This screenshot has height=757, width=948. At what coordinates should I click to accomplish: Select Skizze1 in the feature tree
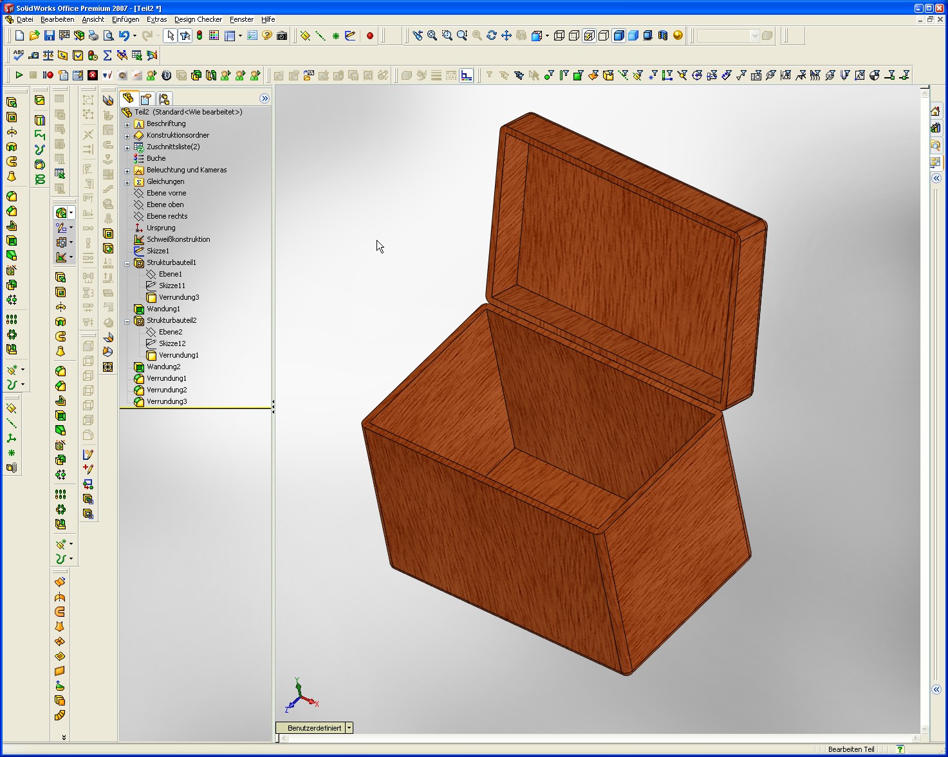point(158,251)
